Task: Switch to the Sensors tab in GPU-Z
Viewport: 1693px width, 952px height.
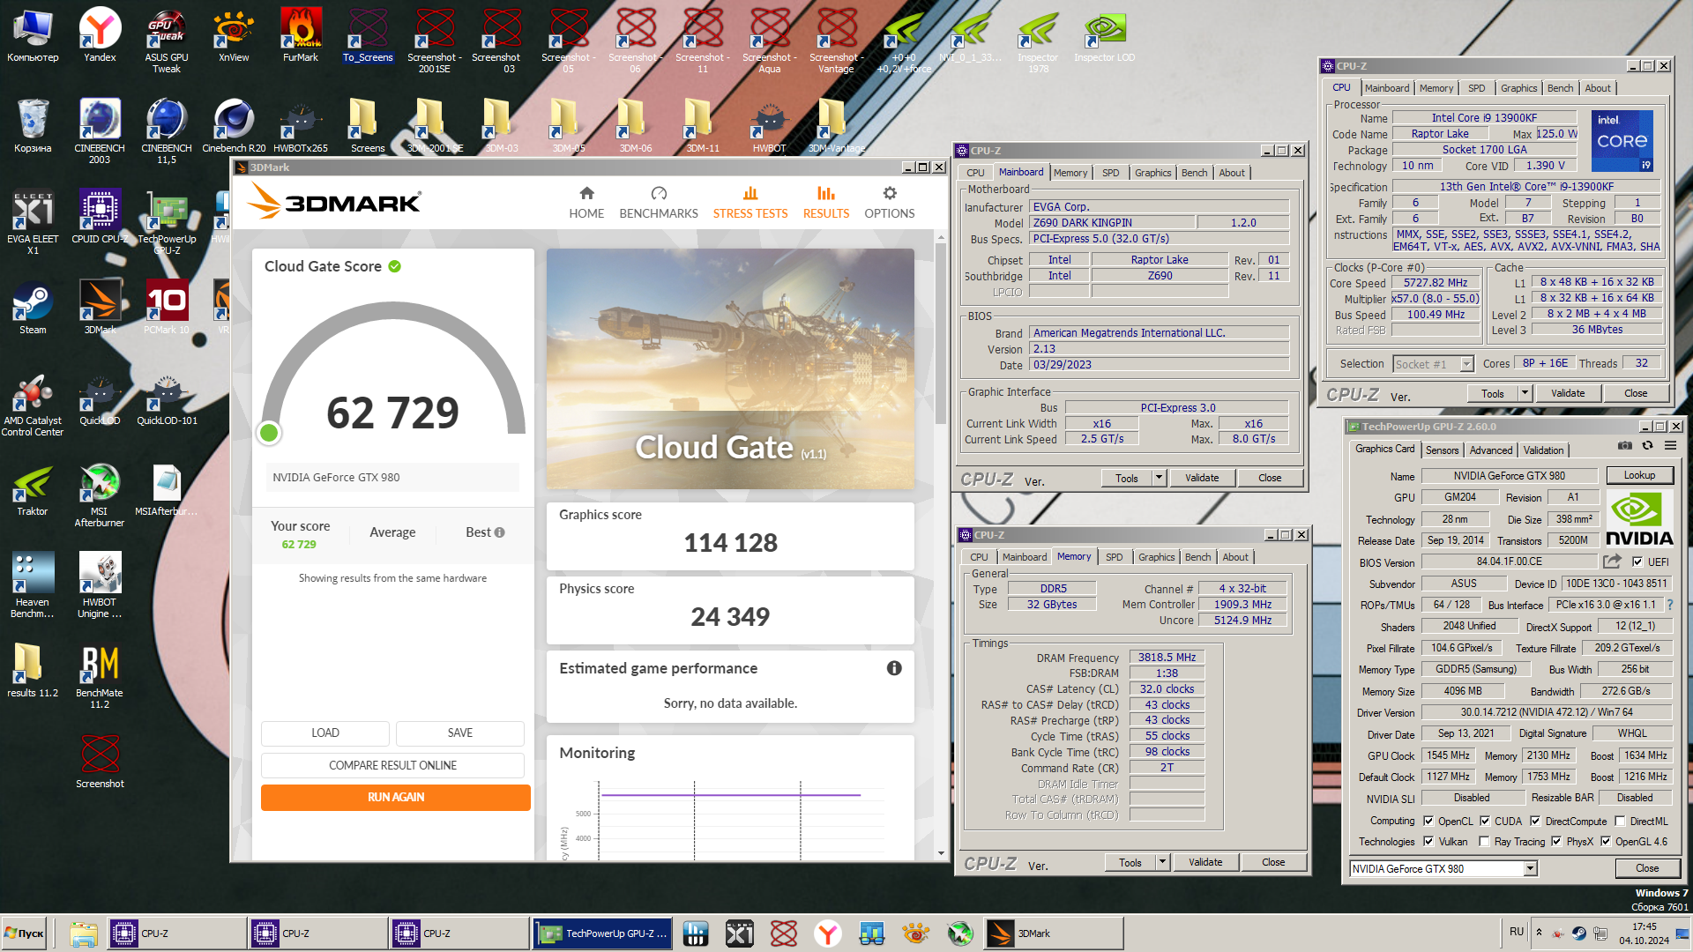Action: click(x=1443, y=450)
